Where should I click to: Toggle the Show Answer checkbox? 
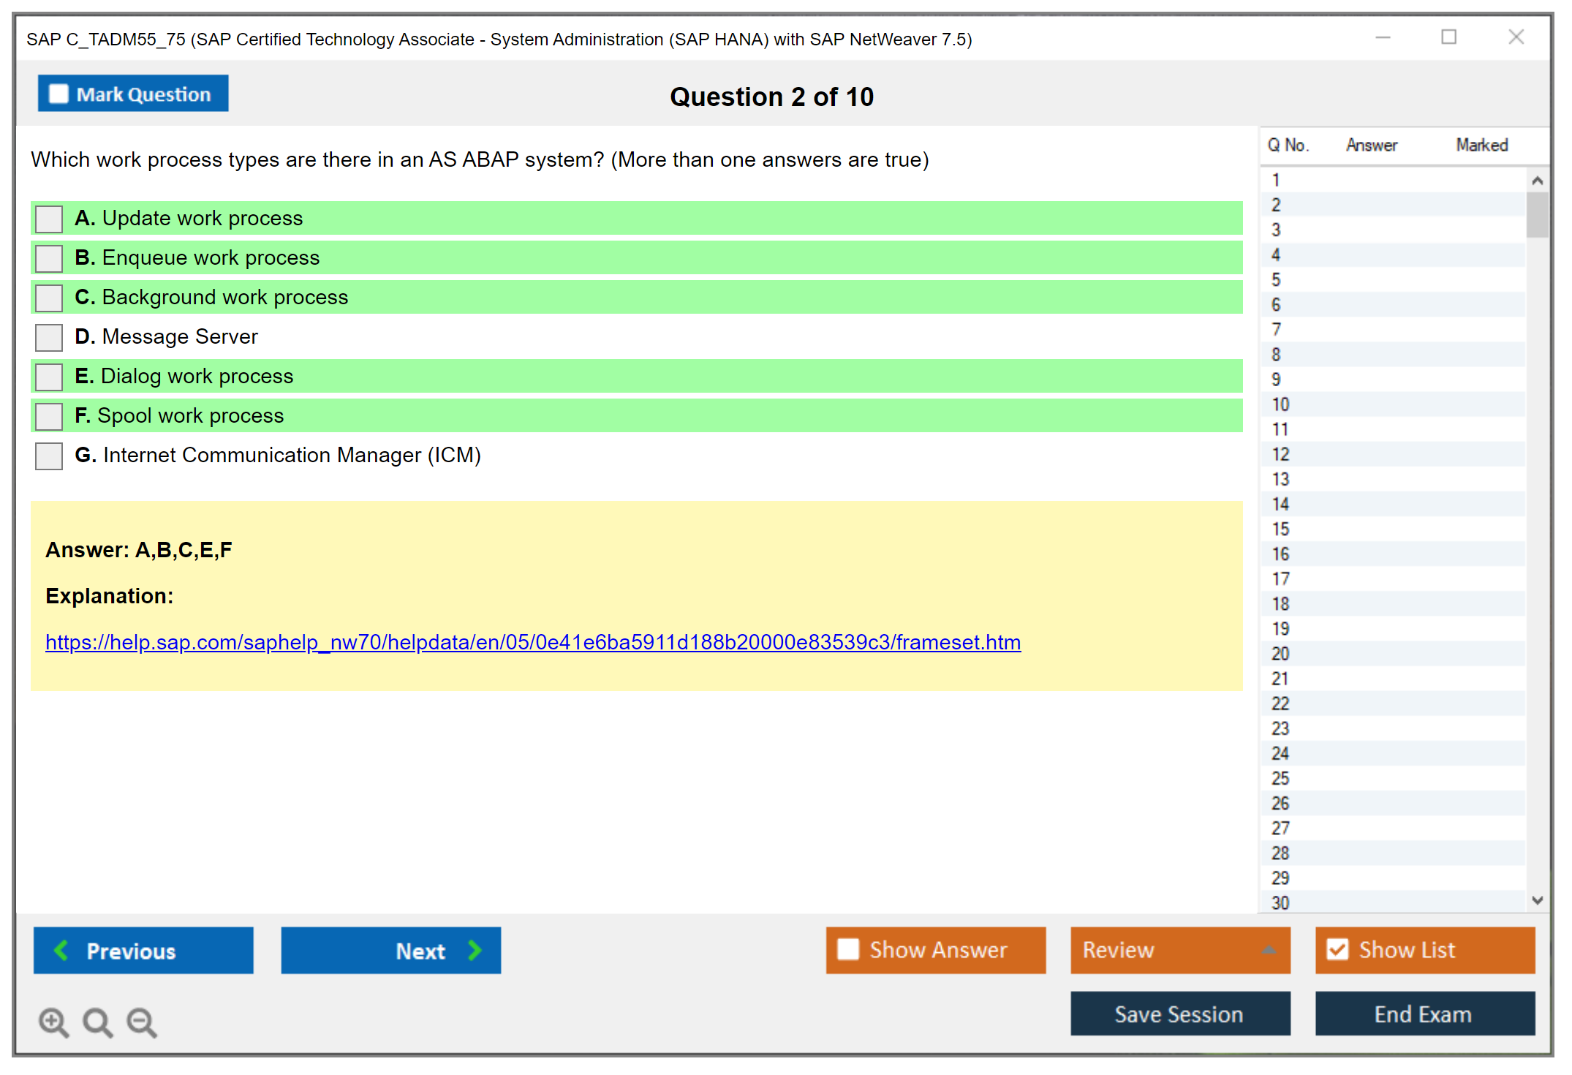click(848, 949)
